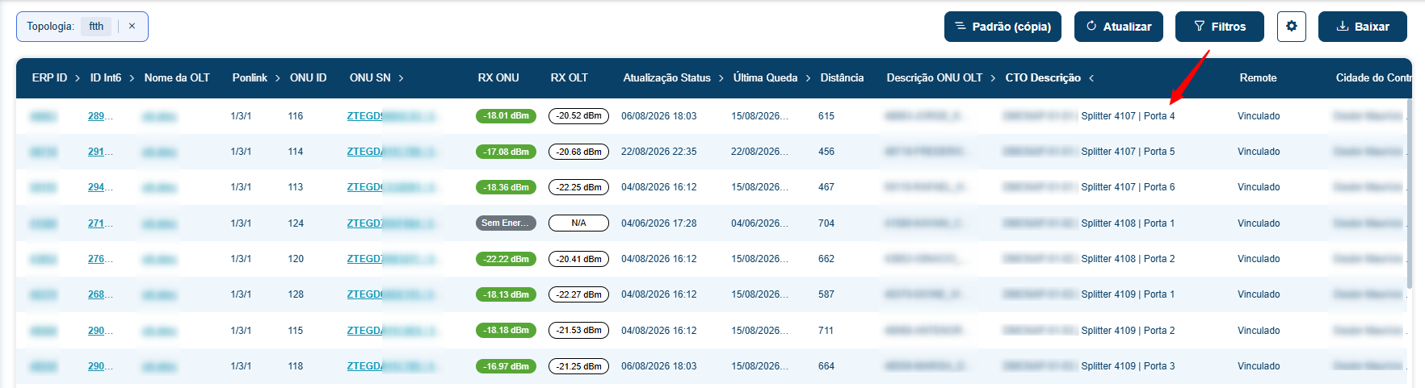Click the Sem Ener... status badge
Viewport: 1425px width, 388px height.
click(x=506, y=223)
